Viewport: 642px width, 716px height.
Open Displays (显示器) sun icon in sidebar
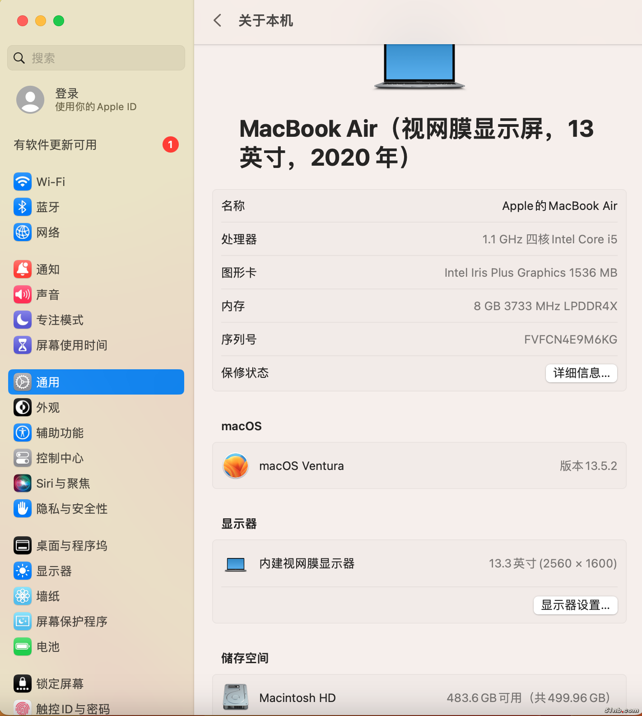coord(23,571)
